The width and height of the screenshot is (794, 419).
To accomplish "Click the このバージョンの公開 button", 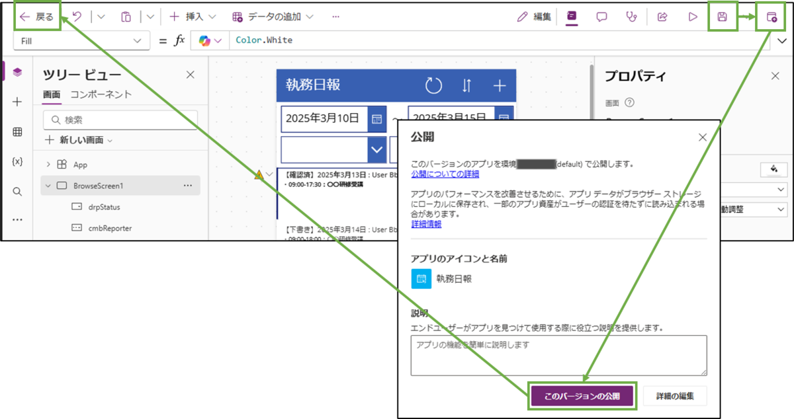I will click(582, 396).
